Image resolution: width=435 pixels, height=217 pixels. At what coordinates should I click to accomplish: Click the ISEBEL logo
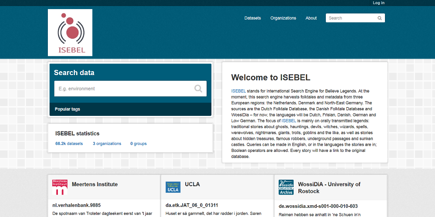(70, 33)
